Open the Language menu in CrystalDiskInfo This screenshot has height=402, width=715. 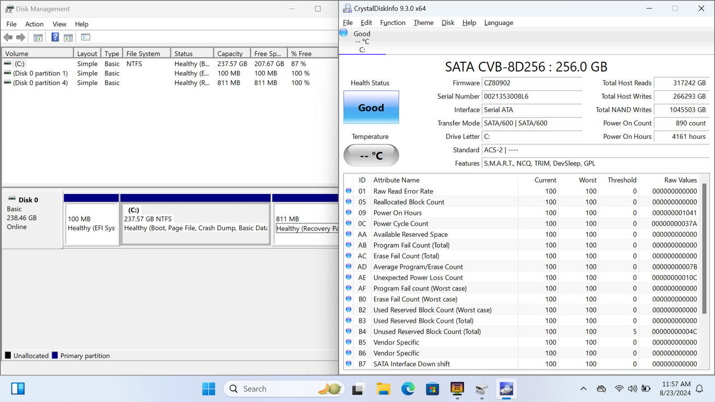(x=498, y=23)
